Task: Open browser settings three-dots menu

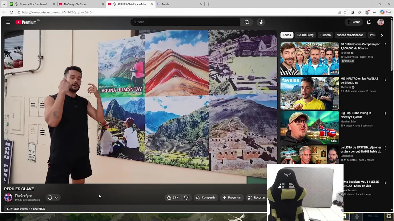Action: (x=374, y=12)
